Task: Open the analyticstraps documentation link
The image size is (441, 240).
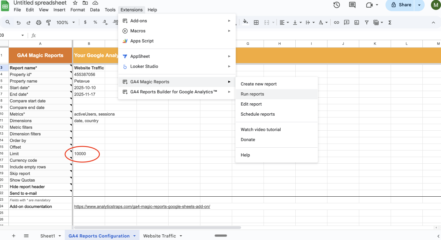Action: pyautogui.click(x=142, y=206)
